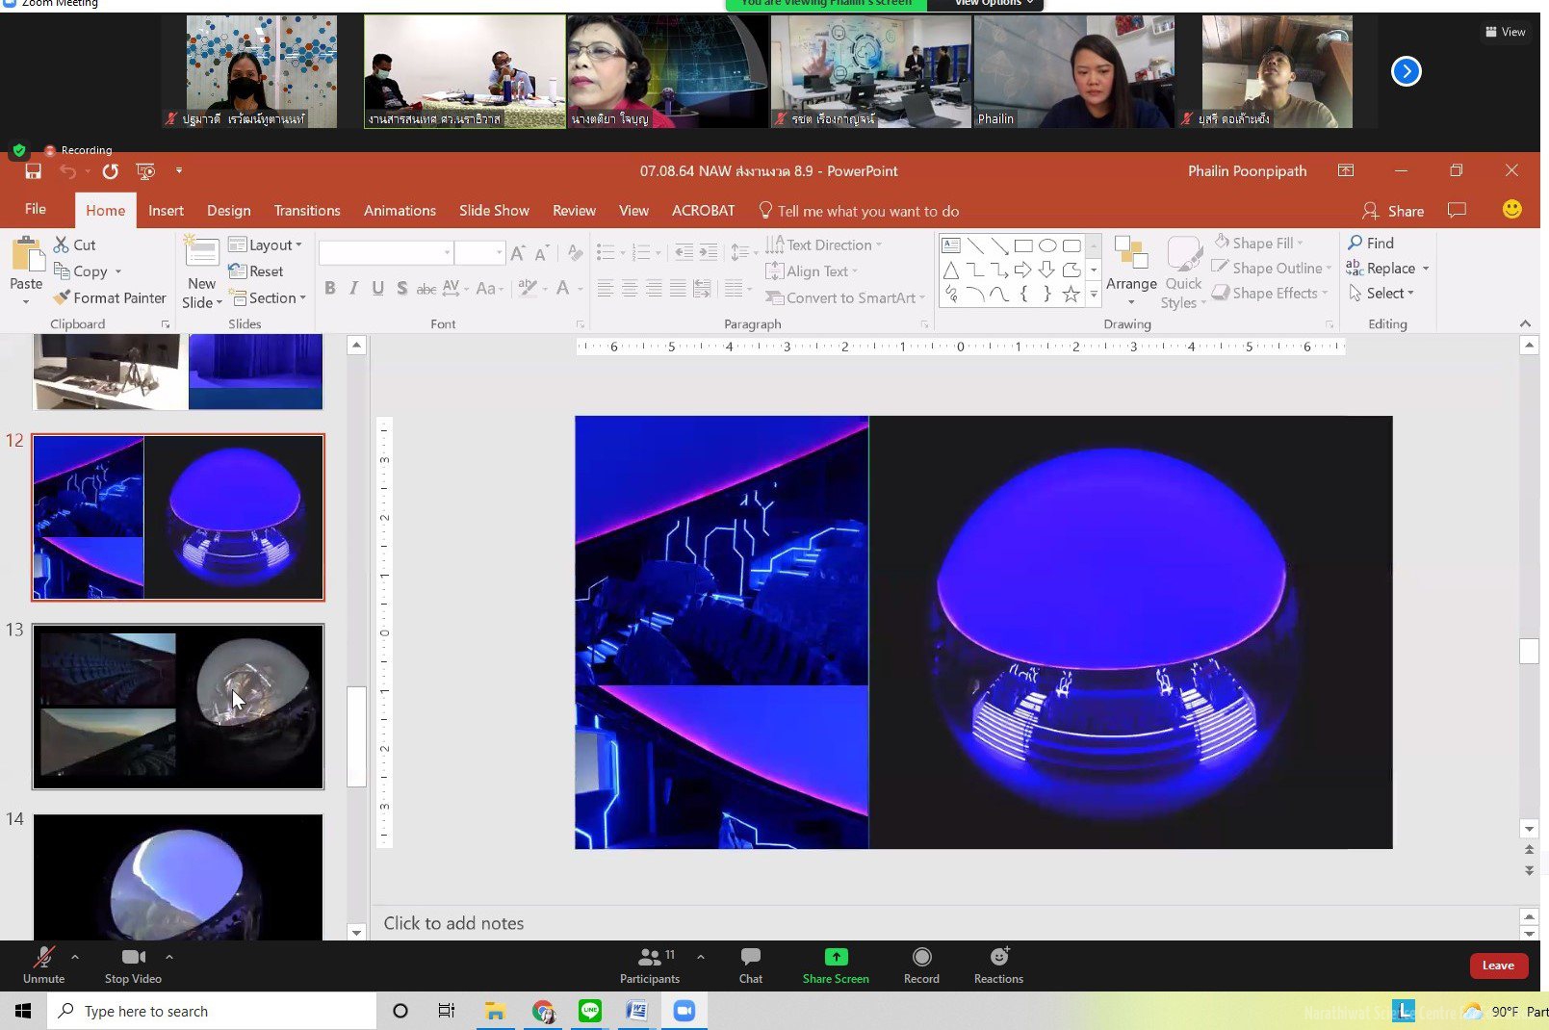Stop Video in Zoom toolbar
Screen dimensions: 1549x1030
pos(133,965)
